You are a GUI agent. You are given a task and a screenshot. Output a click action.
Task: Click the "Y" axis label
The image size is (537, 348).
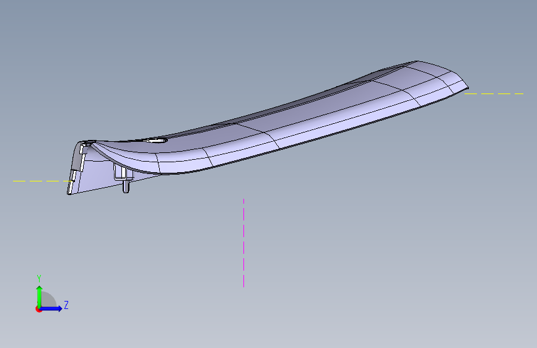pyautogui.click(x=39, y=279)
